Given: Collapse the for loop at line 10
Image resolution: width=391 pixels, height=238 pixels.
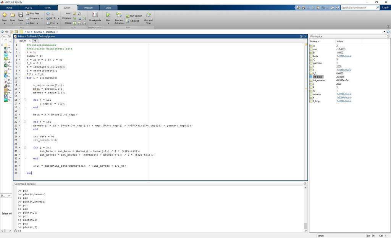Looking at the screenshot, I should point(25,78).
